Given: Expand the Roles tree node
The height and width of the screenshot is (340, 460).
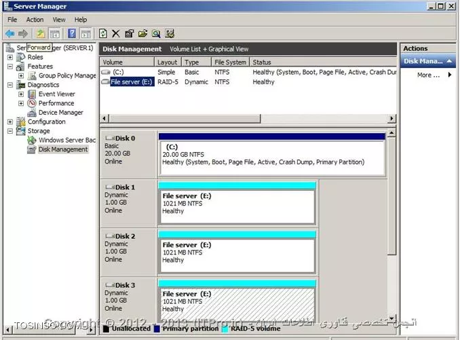Looking at the screenshot, I should (x=10, y=57).
